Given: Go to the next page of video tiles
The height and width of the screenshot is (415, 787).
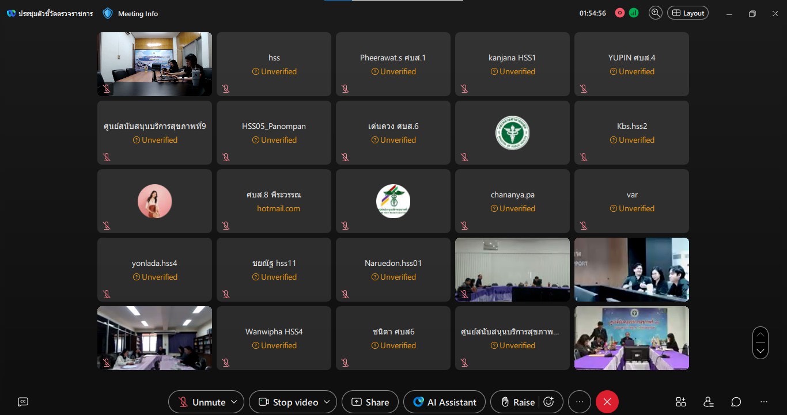Looking at the screenshot, I should point(760,350).
